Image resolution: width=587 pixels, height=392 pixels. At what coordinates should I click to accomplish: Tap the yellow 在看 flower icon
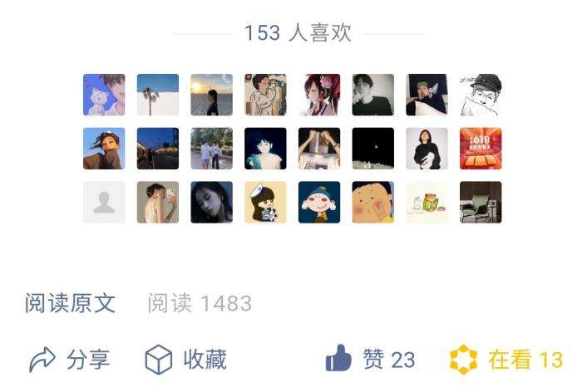click(x=463, y=360)
